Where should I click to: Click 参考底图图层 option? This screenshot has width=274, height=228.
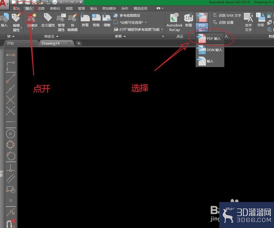pos(127,16)
